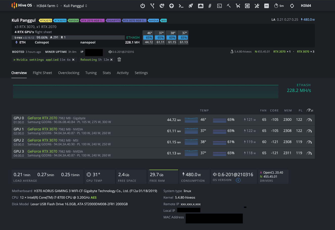Switch to the Activity tab
Viewport: 335px width, 230px height.
tap(123, 73)
